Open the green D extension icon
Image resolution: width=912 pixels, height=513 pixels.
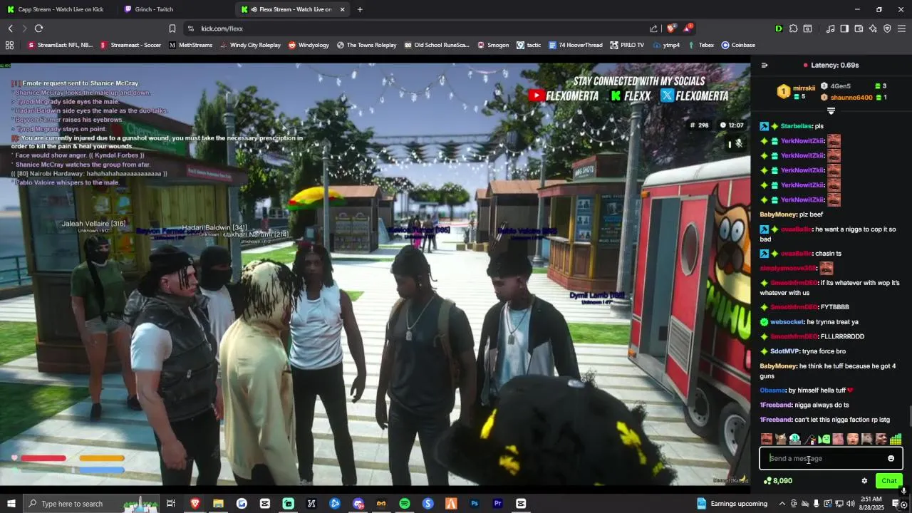[x=779, y=28]
